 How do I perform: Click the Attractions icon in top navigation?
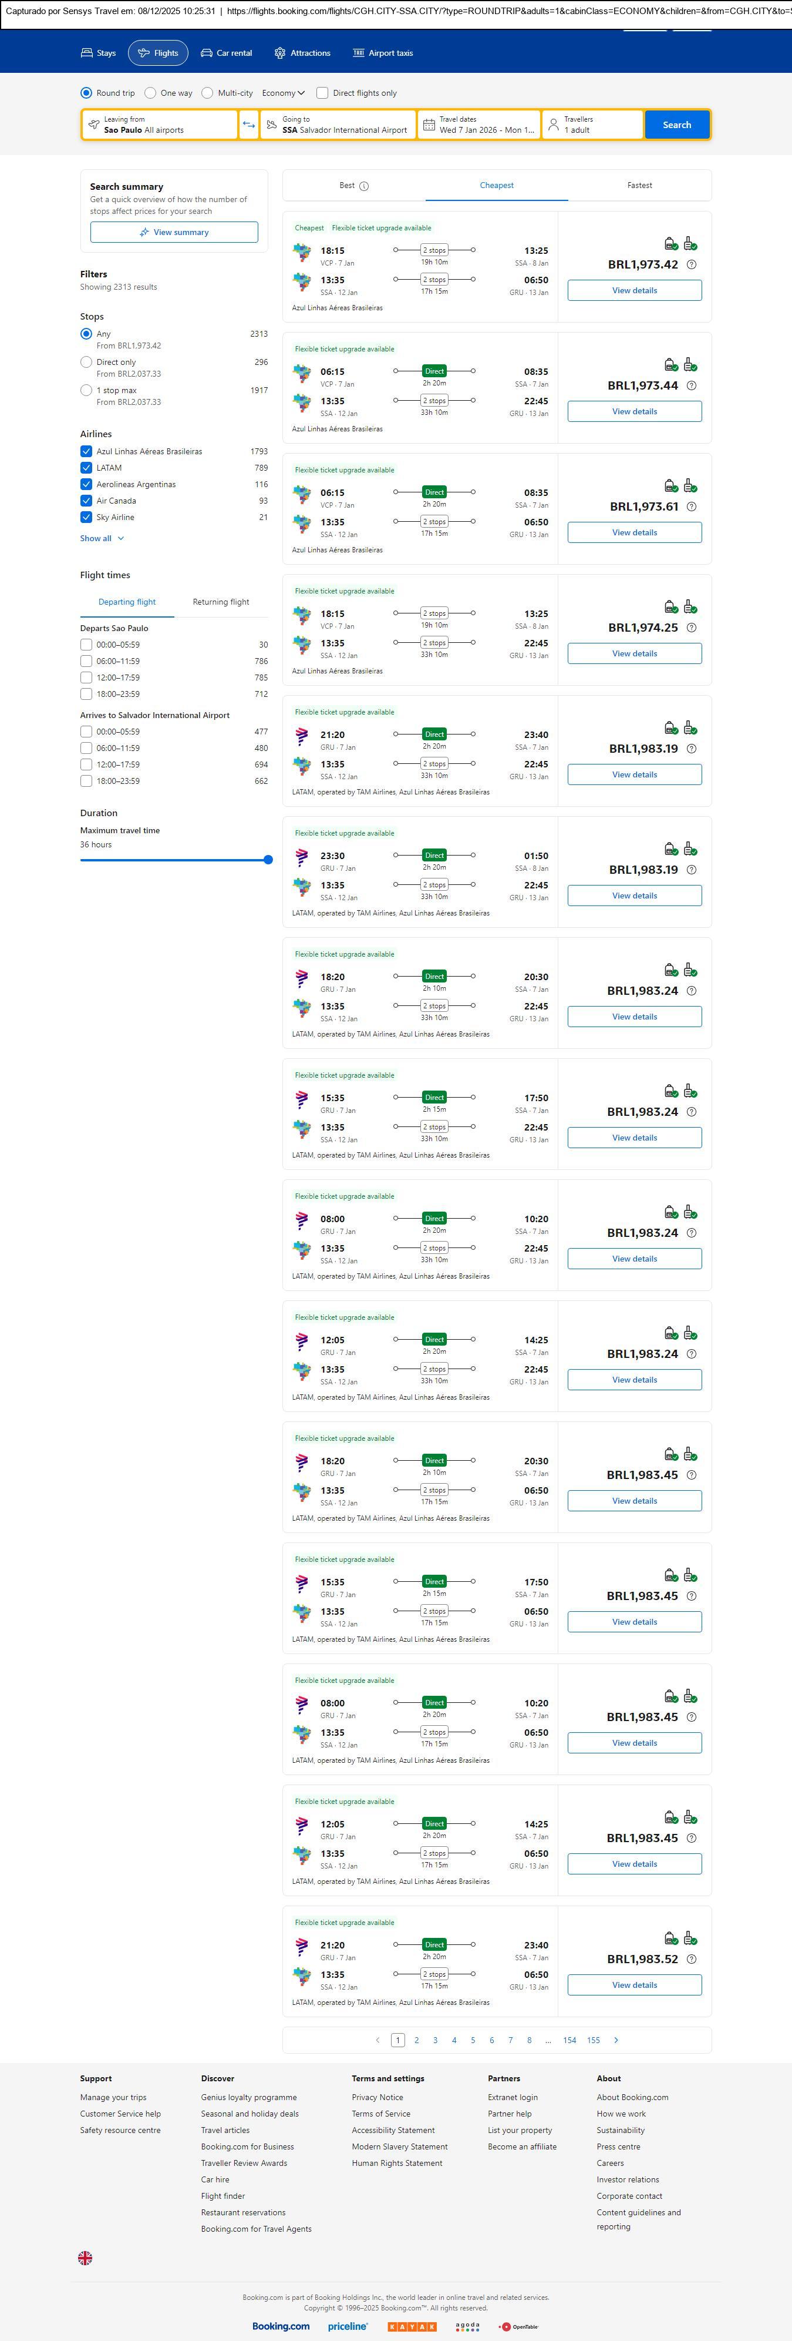coord(279,53)
